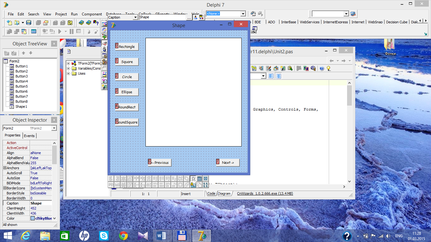Toggle the centered-lines alignment icon in editor
431x242 pixels.
(278, 76)
